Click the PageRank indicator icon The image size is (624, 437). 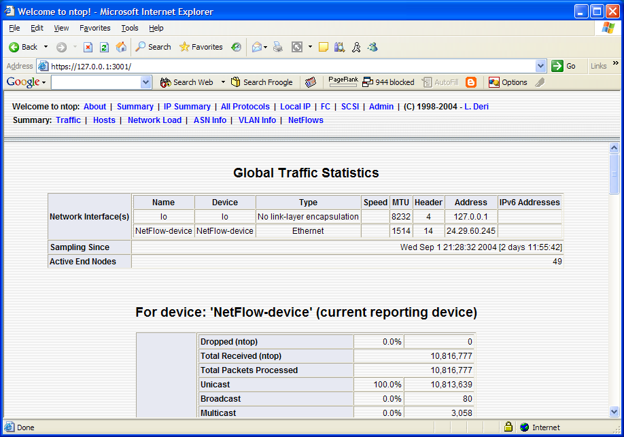click(343, 82)
